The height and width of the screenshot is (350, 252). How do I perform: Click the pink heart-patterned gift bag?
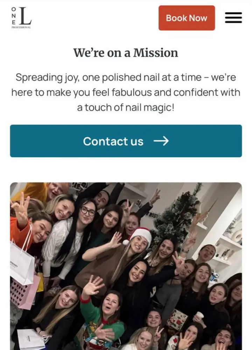[25, 292]
